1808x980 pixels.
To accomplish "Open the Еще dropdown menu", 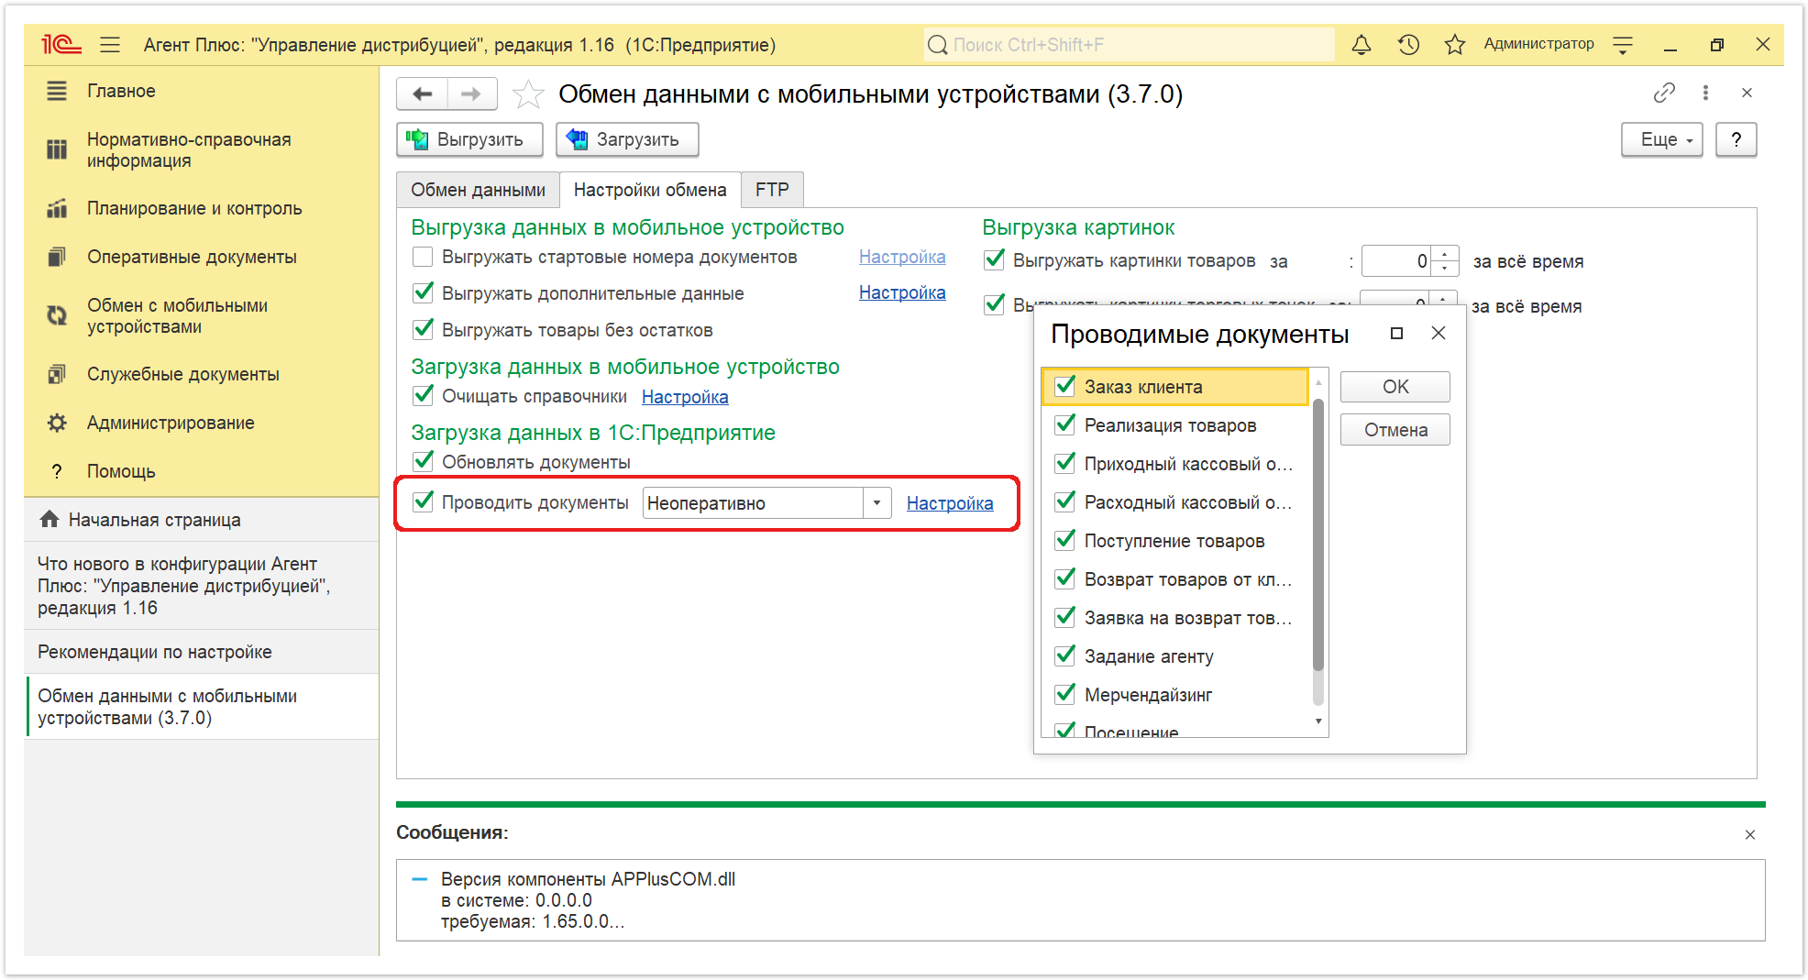I will click(x=1661, y=139).
